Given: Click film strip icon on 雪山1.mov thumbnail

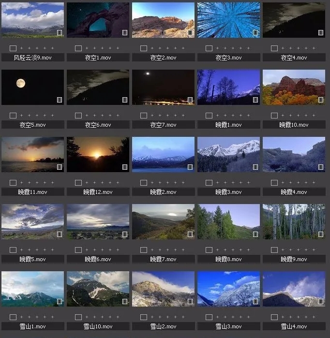Looking at the screenshot, I should point(60,302).
